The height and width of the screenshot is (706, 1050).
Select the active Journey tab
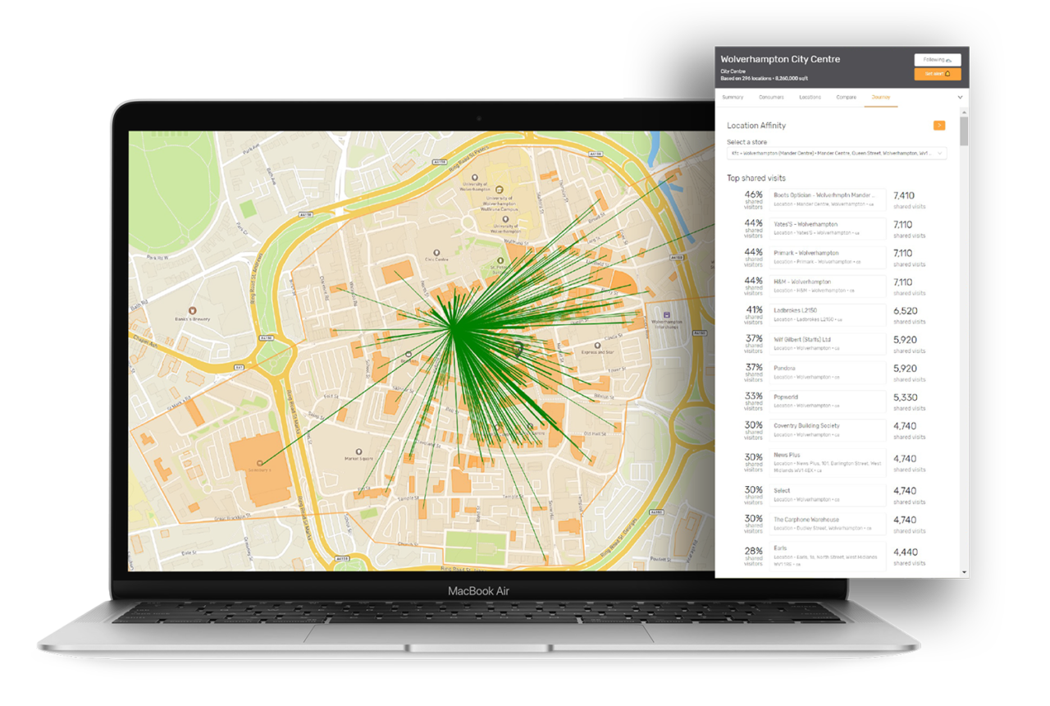coord(881,97)
